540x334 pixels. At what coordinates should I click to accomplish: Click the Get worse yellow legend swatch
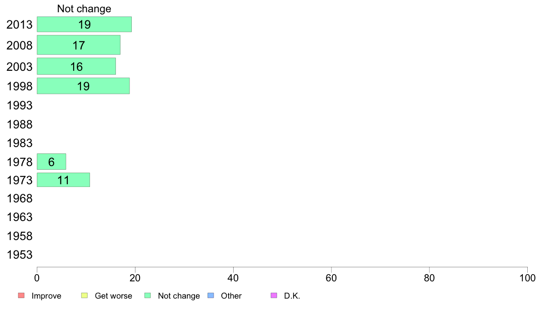tap(85, 295)
